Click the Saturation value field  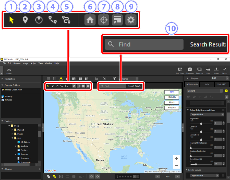(218, 139)
